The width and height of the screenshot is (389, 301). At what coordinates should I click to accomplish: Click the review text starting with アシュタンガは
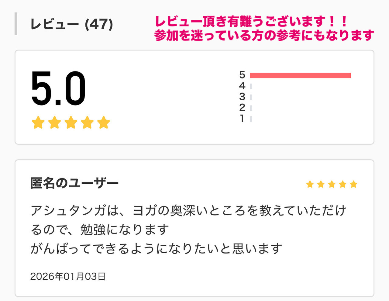click(x=188, y=230)
